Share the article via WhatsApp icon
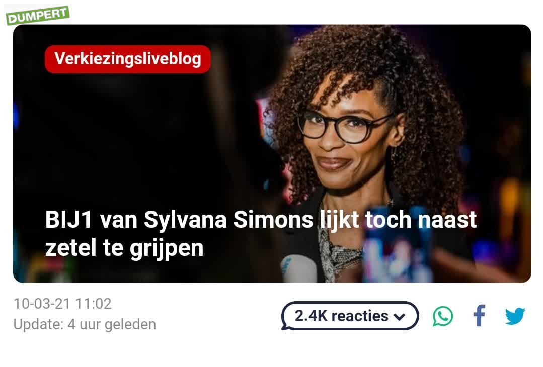The height and width of the screenshot is (367, 543). tap(442, 316)
